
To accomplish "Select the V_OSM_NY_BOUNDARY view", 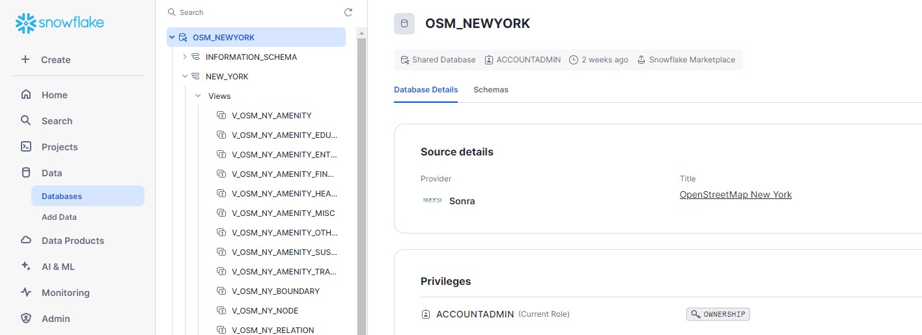I will pos(275,291).
